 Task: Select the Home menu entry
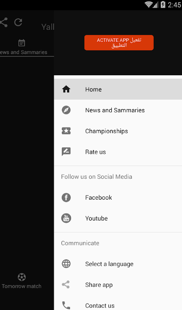click(118, 89)
